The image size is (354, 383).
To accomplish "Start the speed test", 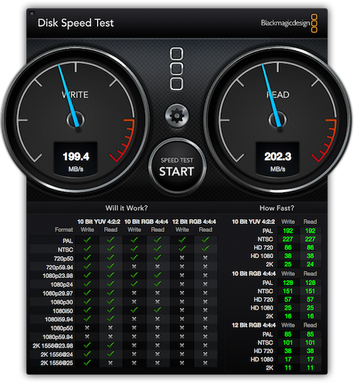I will tap(177, 167).
